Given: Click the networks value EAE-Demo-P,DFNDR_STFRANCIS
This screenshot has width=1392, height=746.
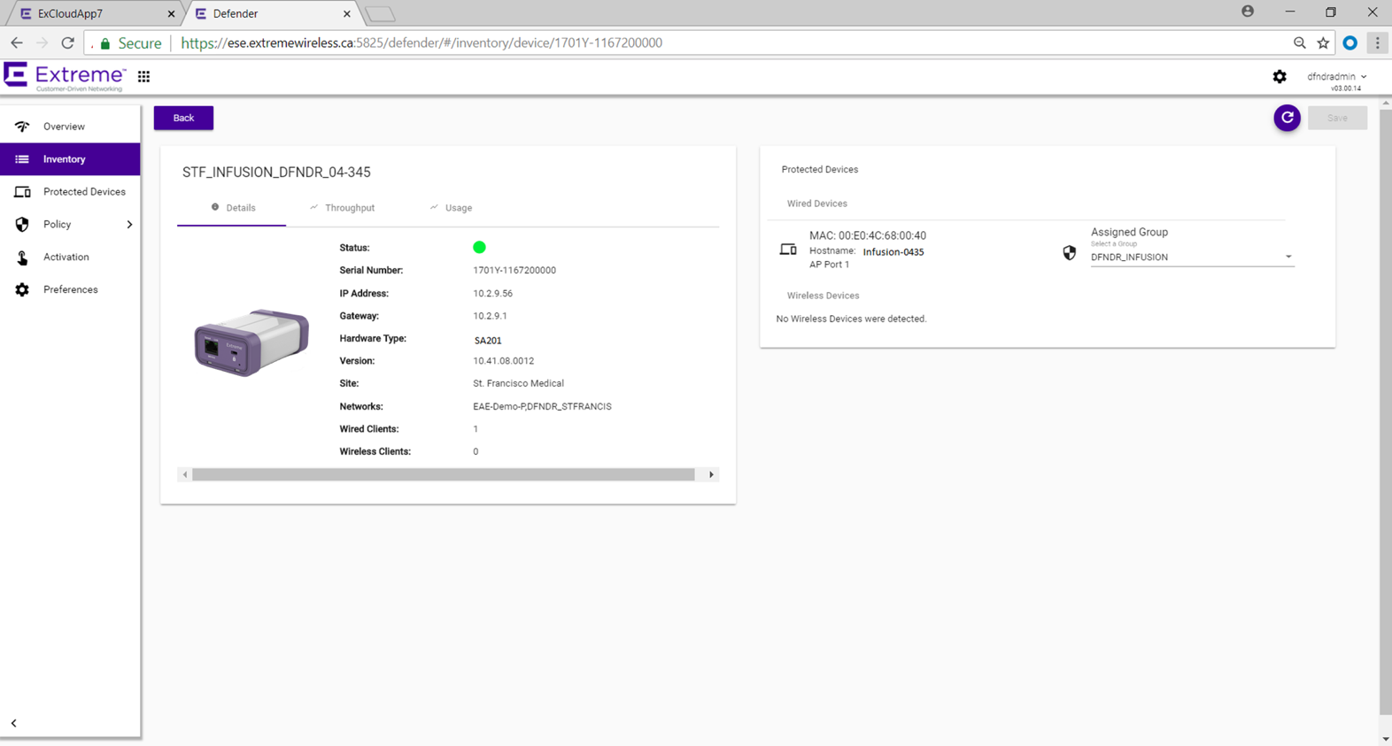Looking at the screenshot, I should pos(542,407).
